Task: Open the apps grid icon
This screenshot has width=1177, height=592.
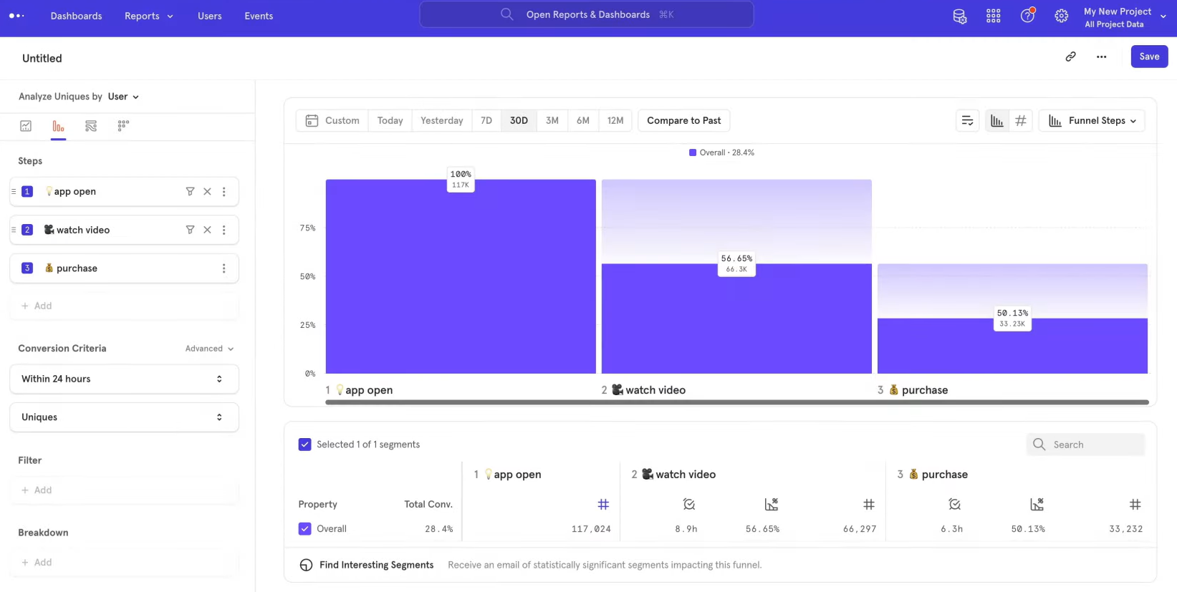Action: [x=993, y=16]
